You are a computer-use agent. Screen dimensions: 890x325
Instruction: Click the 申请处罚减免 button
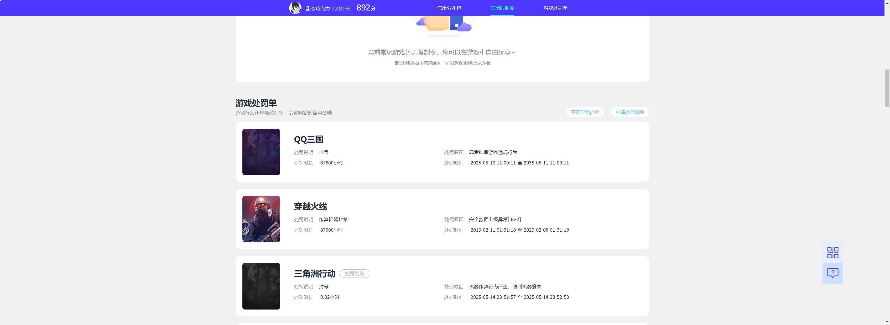point(630,112)
